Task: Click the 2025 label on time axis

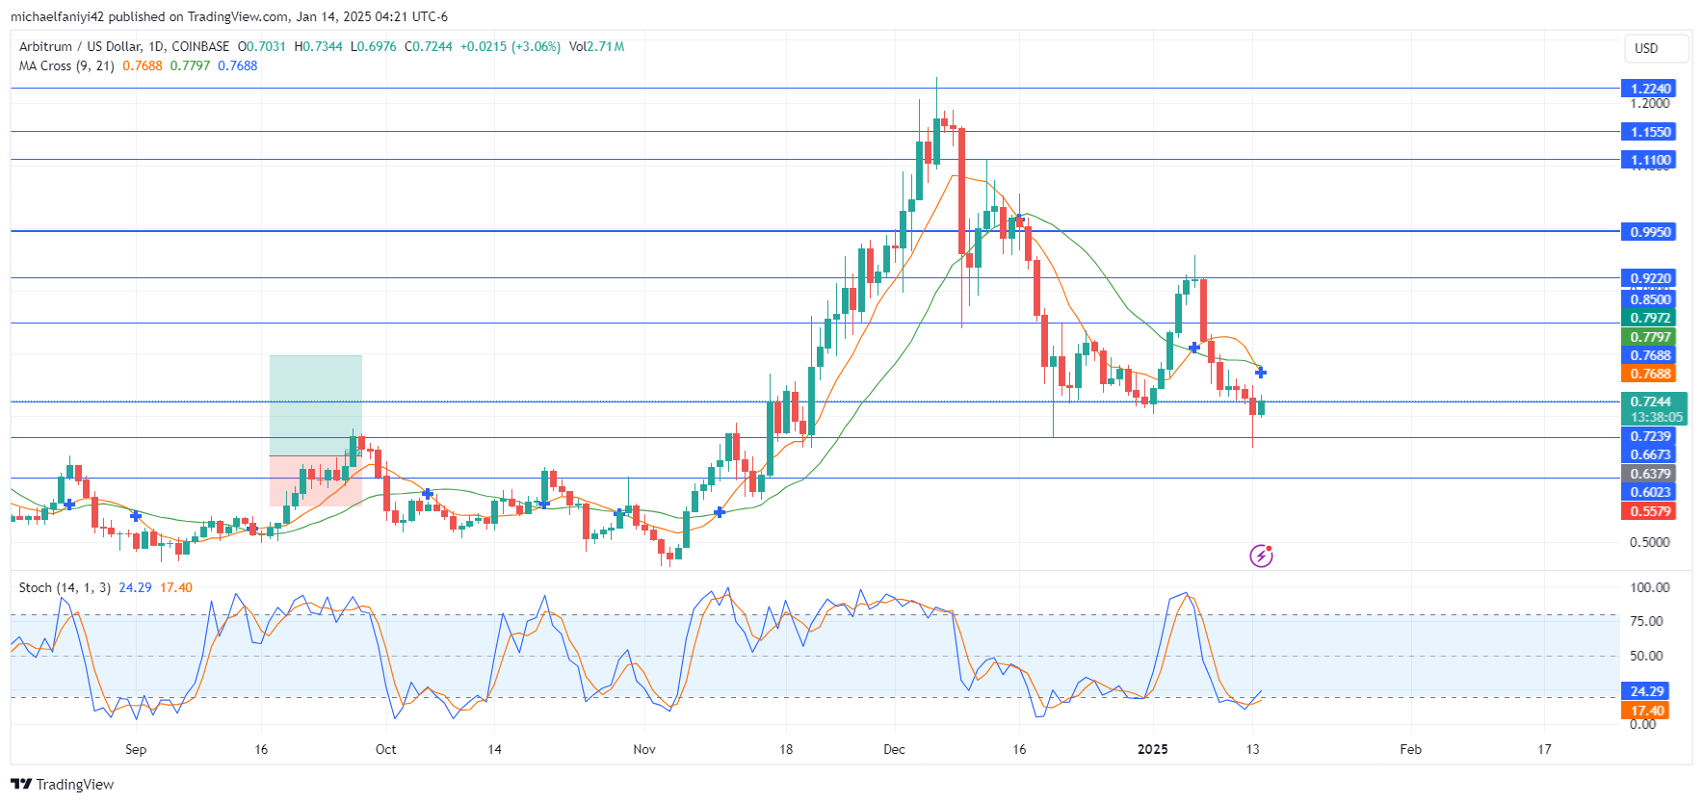Action: click(x=1153, y=749)
